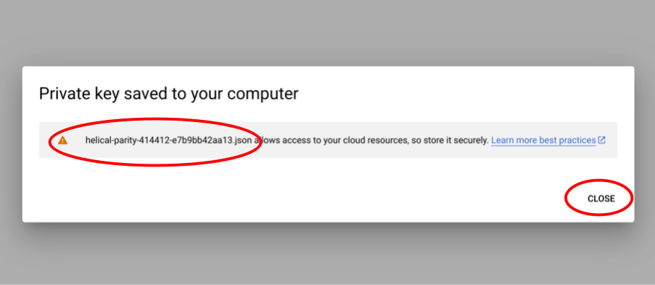The height and width of the screenshot is (285, 655).
Task: Click the "allows access to your cloud resources" text
Action: coord(331,140)
